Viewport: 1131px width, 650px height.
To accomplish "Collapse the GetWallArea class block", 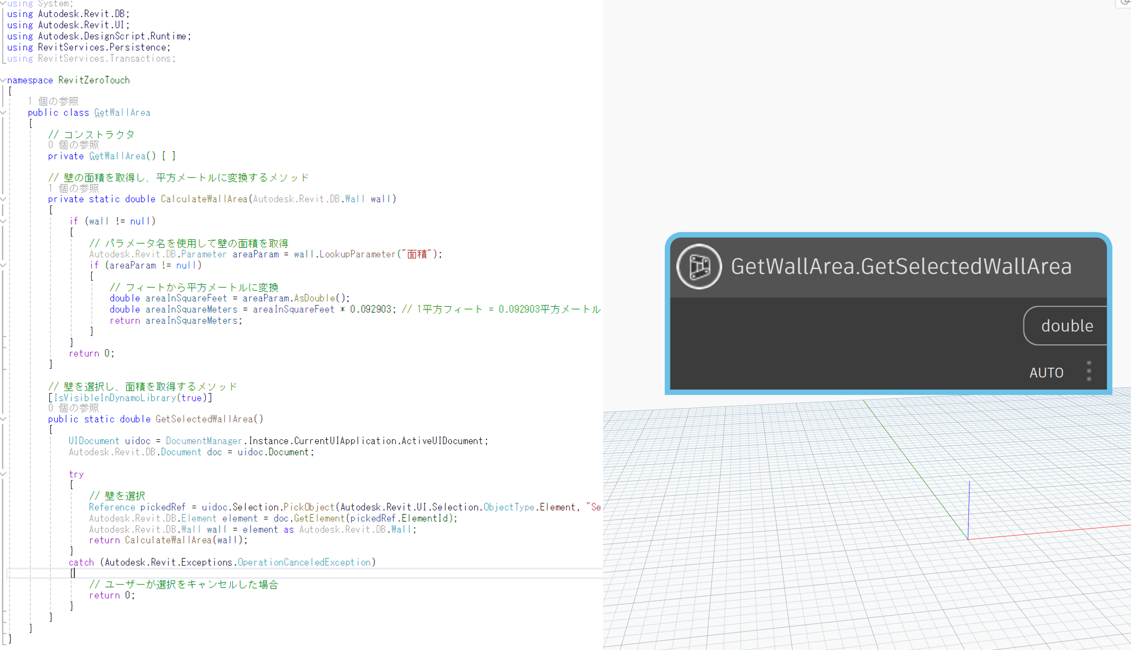I will click(3, 113).
